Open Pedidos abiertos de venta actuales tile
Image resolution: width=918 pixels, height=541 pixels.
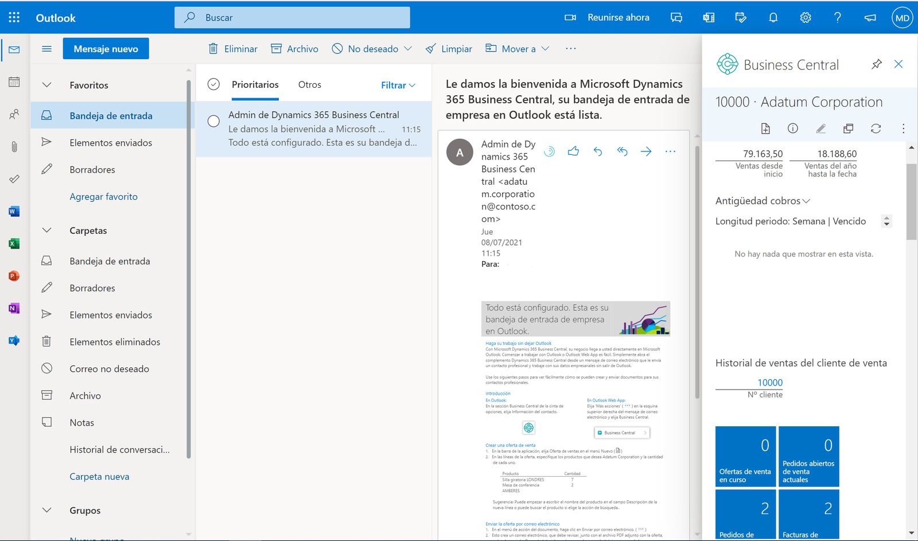[x=809, y=456]
